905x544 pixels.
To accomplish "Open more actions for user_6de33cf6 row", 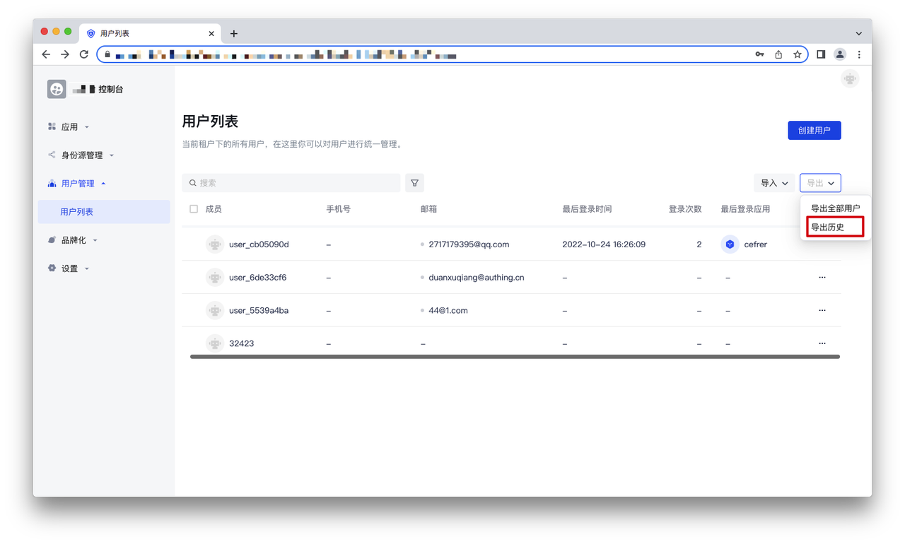I will pos(822,278).
